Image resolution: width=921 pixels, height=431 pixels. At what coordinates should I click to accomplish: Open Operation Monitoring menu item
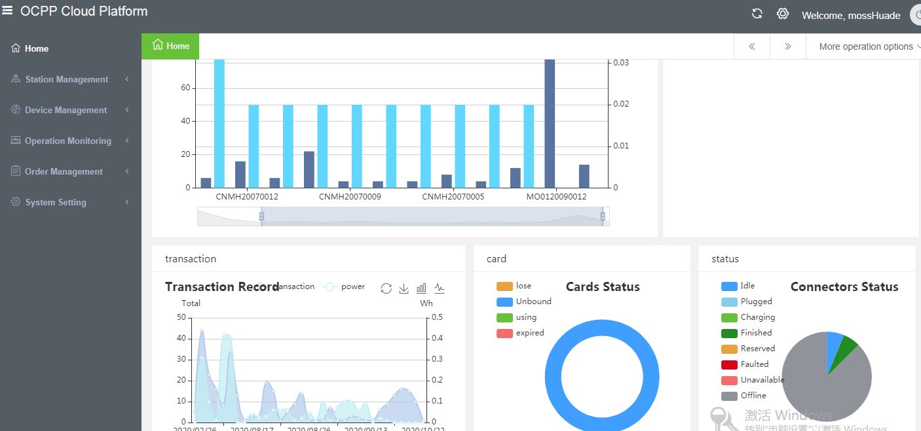[x=71, y=141]
